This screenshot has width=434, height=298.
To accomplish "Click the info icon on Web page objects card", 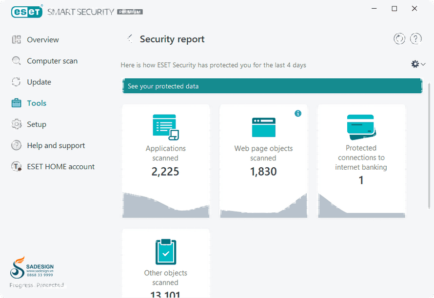I will coord(298,113).
